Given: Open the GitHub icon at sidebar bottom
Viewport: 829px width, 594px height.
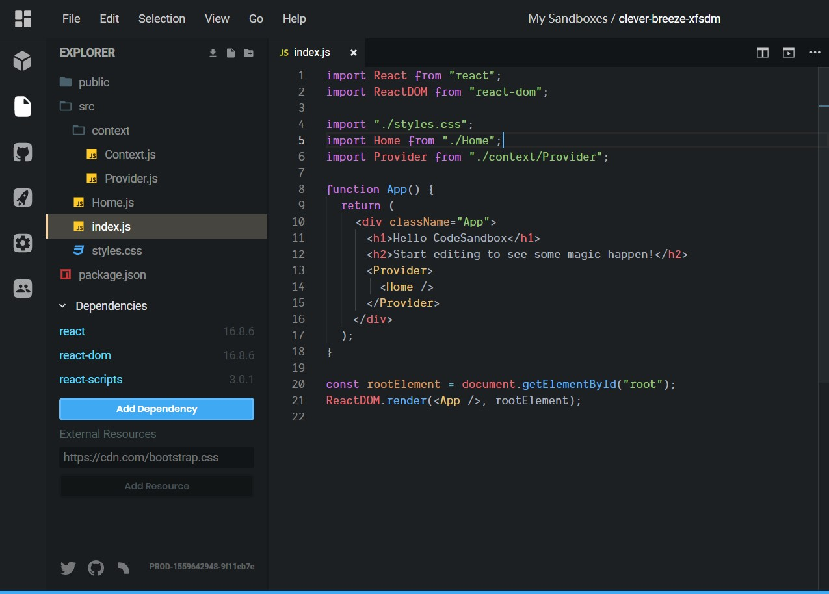Looking at the screenshot, I should (x=96, y=567).
